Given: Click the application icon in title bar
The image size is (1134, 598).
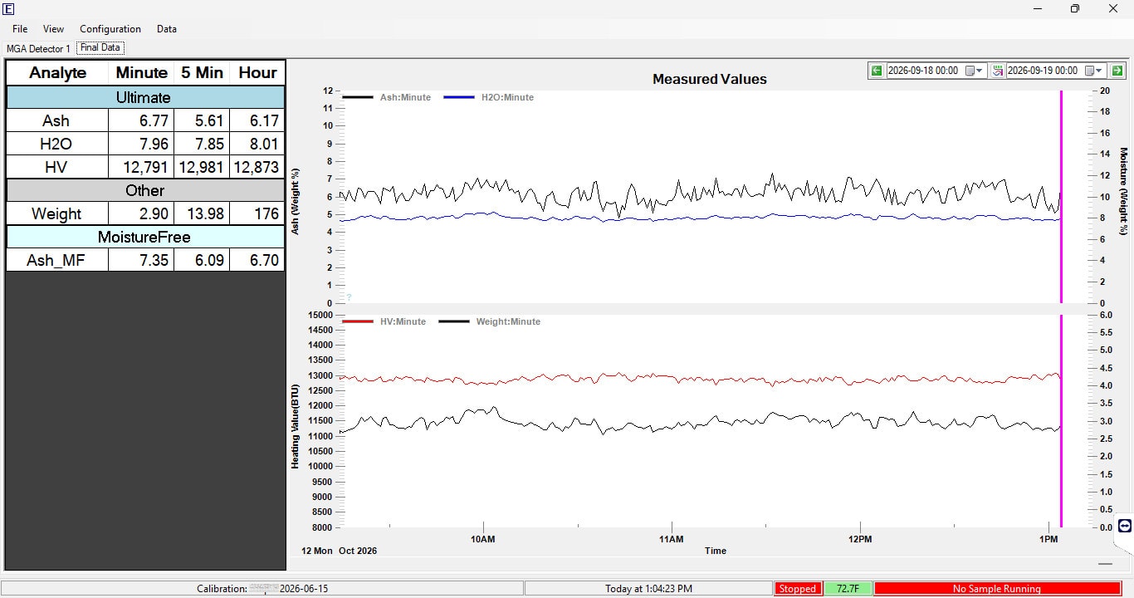Looking at the screenshot, I should tap(9, 8).
